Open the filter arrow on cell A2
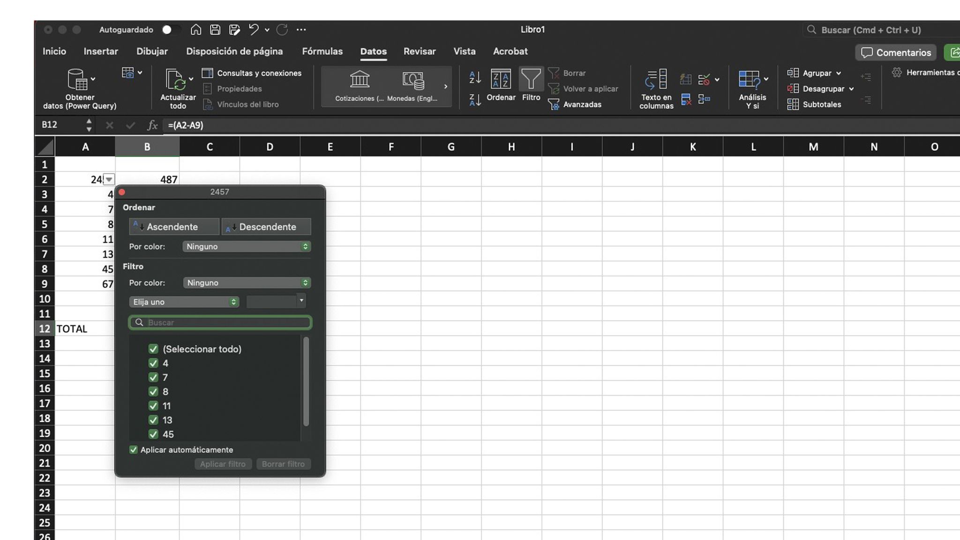 click(108, 179)
